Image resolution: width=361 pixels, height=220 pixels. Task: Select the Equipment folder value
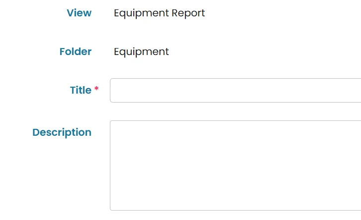tap(141, 52)
